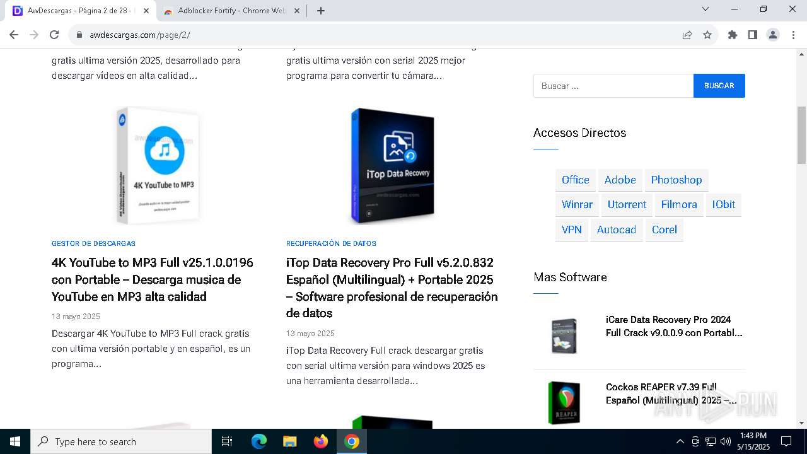Click the browser back arrow
This screenshot has width=807, height=454.
[14, 35]
